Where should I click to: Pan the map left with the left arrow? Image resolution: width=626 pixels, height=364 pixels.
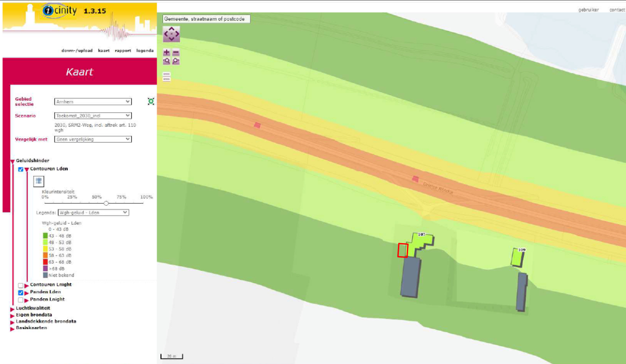point(166,35)
